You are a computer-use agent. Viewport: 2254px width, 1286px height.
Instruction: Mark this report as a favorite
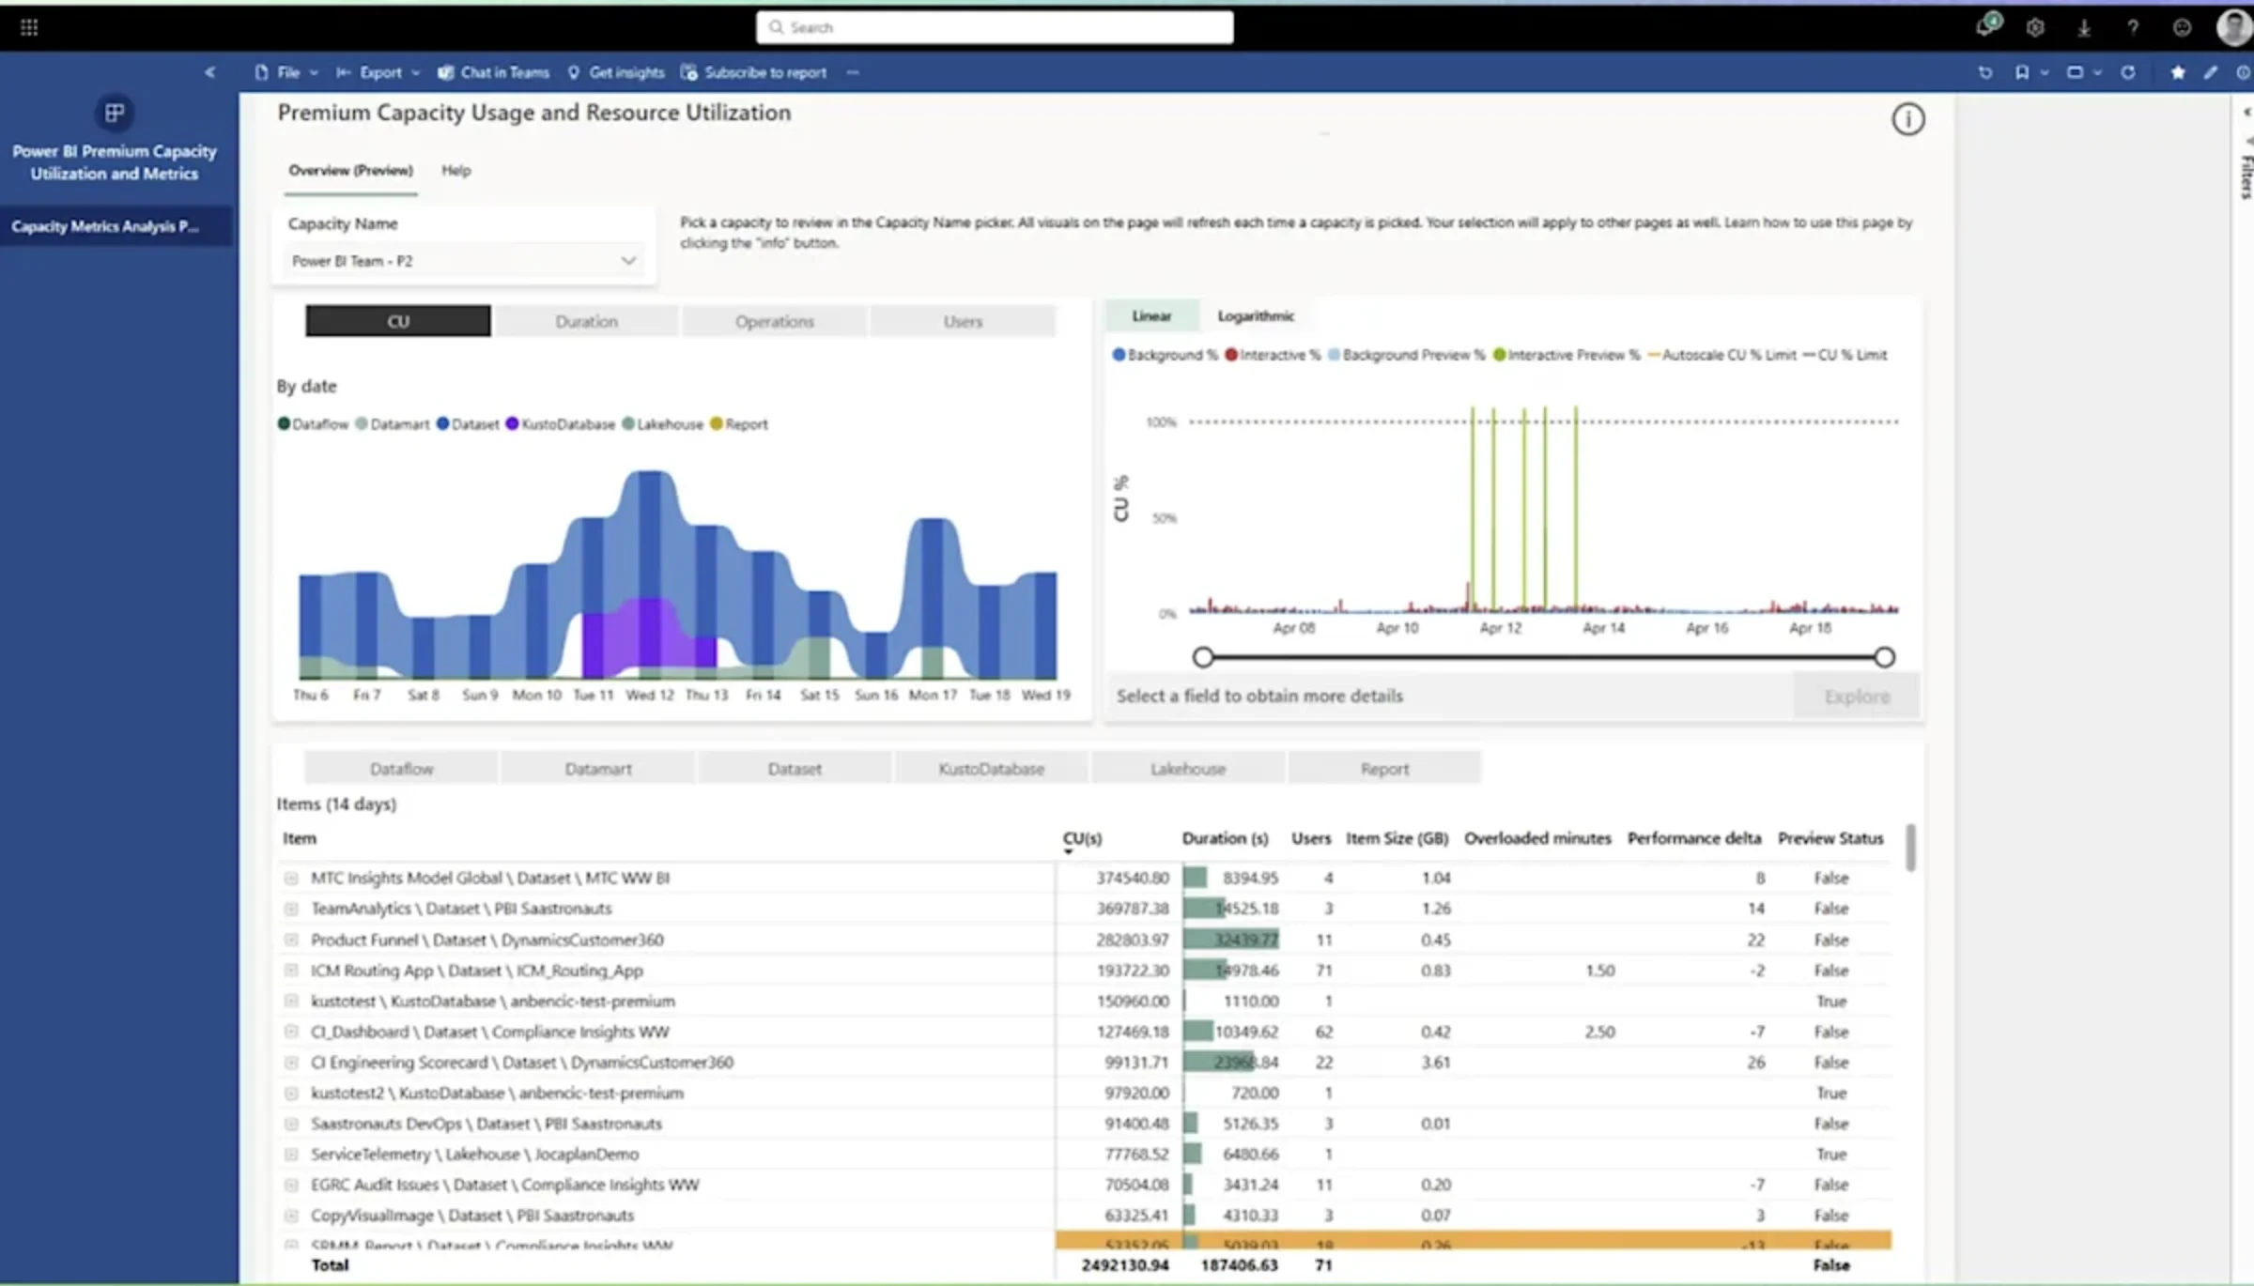click(2177, 72)
